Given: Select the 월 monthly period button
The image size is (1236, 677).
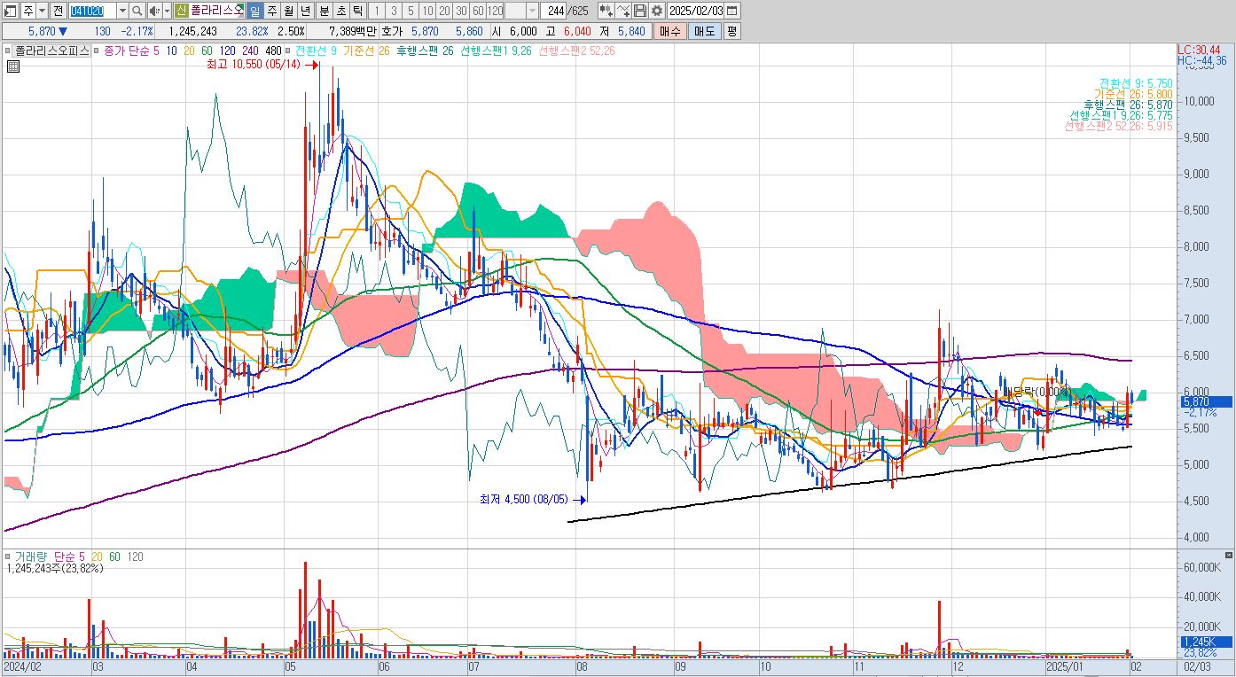Looking at the screenshot, I should pos(288,11).
